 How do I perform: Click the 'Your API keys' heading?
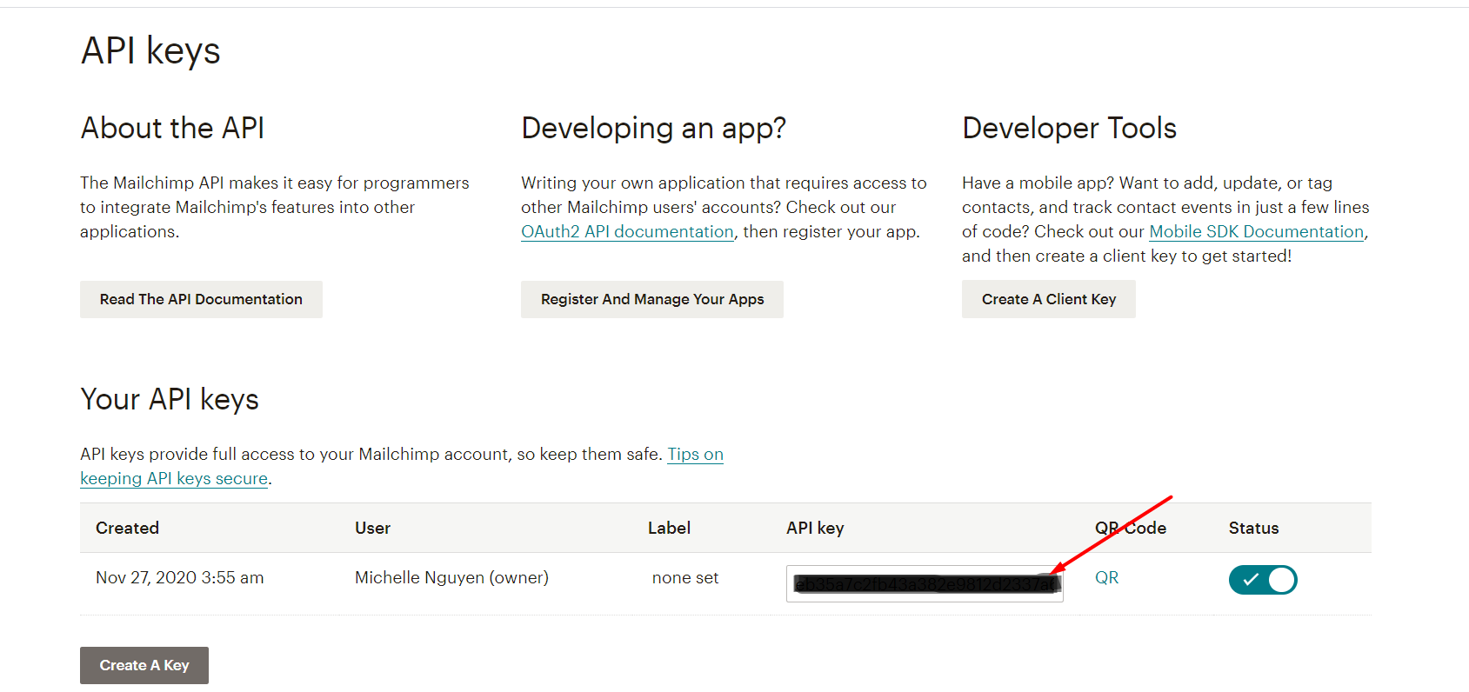coord(170,399)
